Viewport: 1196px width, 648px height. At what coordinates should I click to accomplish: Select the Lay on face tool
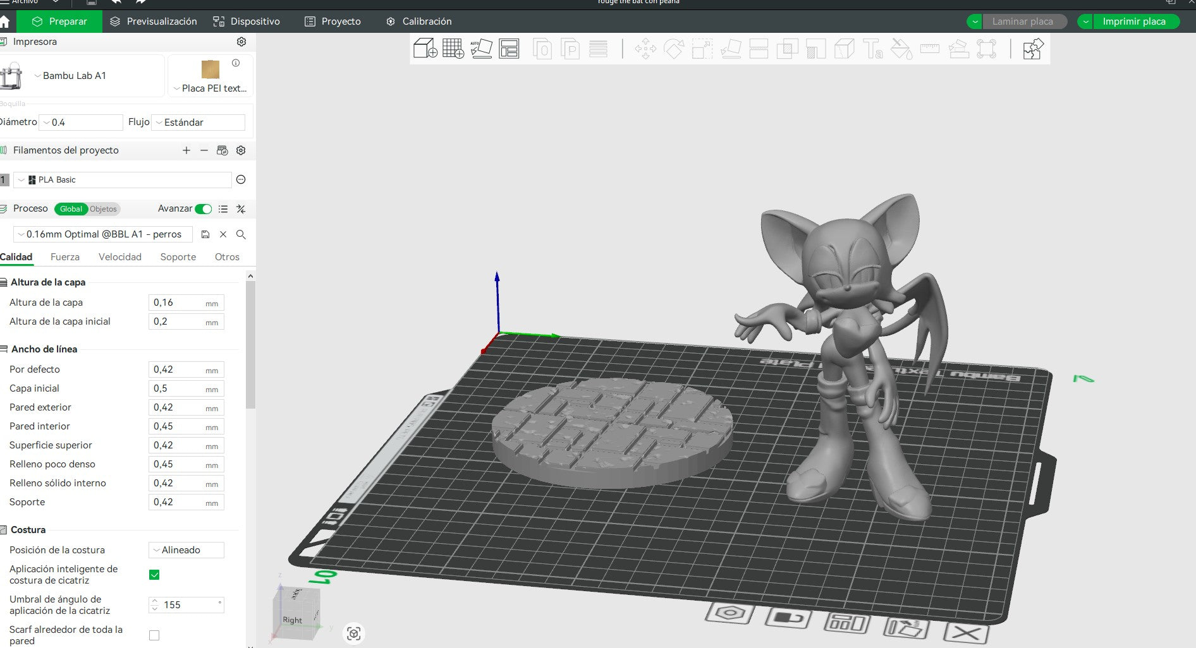tap(731, 49)
